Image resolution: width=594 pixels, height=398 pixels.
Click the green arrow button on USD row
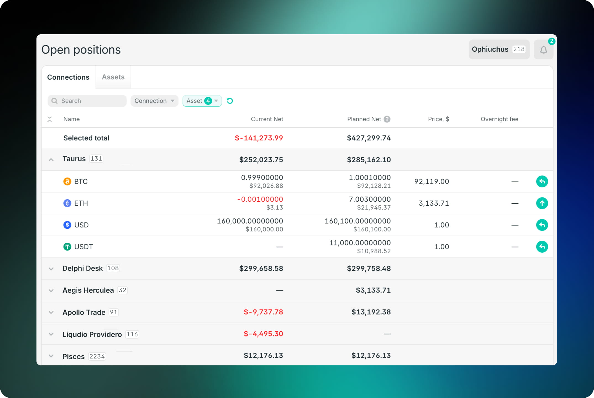(542, 225)
